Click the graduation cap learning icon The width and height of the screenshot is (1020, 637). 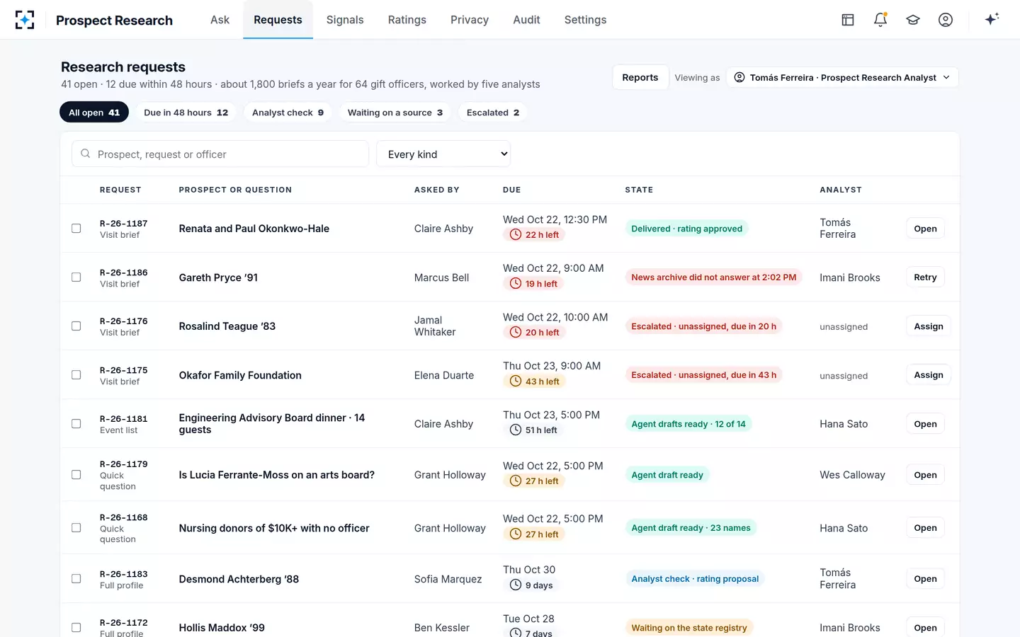(913, 20)
